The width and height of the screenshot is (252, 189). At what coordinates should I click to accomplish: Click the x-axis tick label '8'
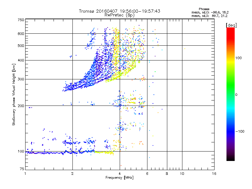[x=167, y=174]
